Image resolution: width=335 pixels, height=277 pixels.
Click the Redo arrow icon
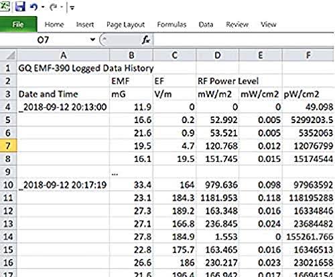54,7
